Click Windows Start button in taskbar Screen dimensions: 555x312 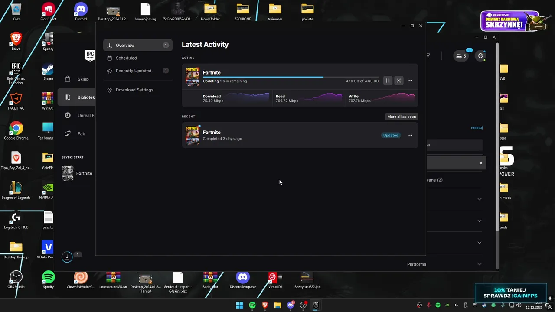[x=239, y=305]
